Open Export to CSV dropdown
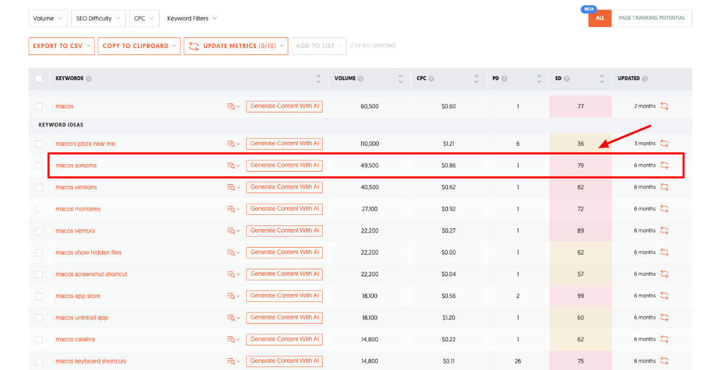Screen dimensions: 721x370 click(61, 46)
